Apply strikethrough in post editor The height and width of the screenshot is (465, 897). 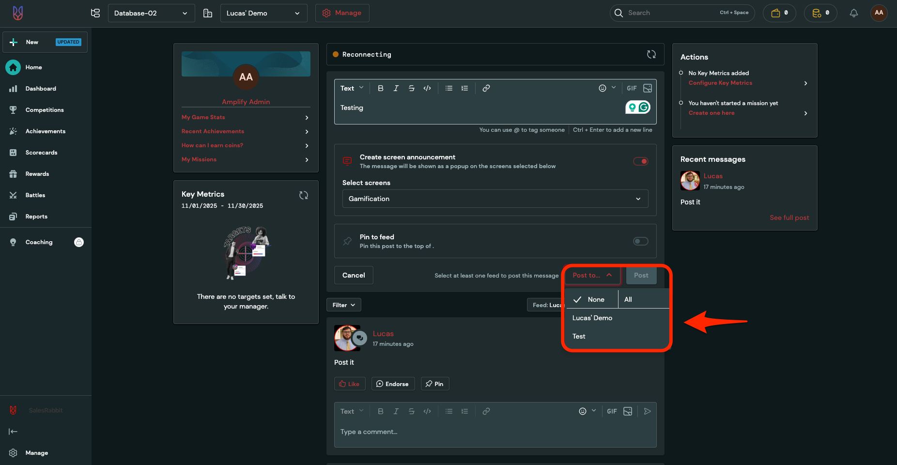click(411, 88)
